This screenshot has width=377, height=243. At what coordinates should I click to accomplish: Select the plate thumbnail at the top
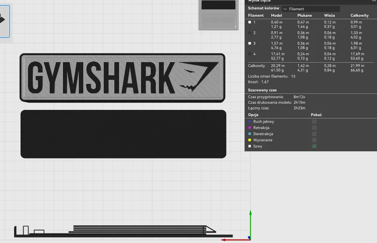tap(218, 15)
